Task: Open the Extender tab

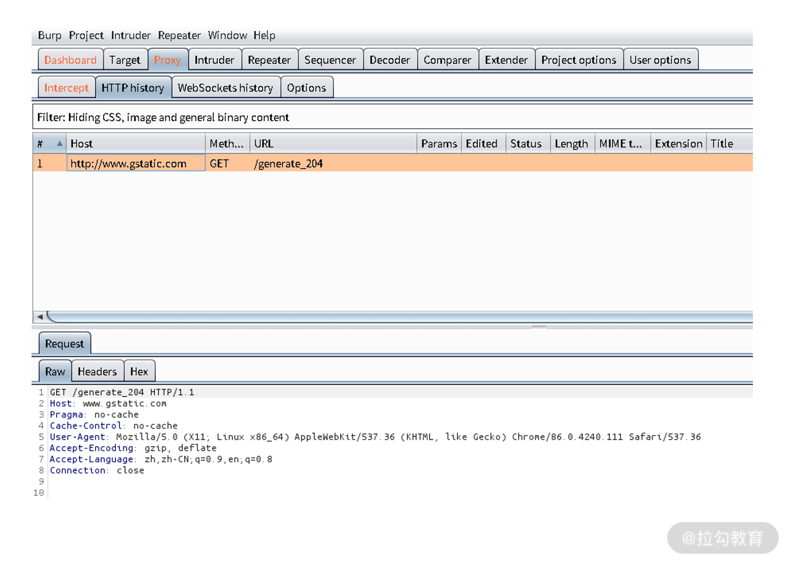Action: 506,60
